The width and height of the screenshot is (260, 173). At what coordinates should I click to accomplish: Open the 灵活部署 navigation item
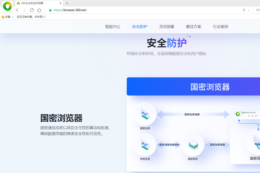coord(166,27)
